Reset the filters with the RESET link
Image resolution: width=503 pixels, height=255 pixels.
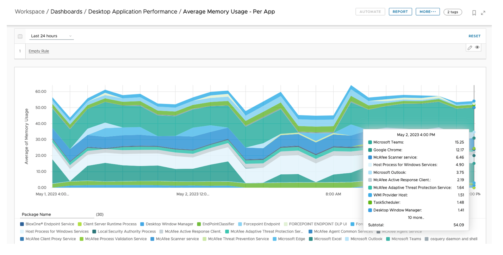tap(474, 36)
